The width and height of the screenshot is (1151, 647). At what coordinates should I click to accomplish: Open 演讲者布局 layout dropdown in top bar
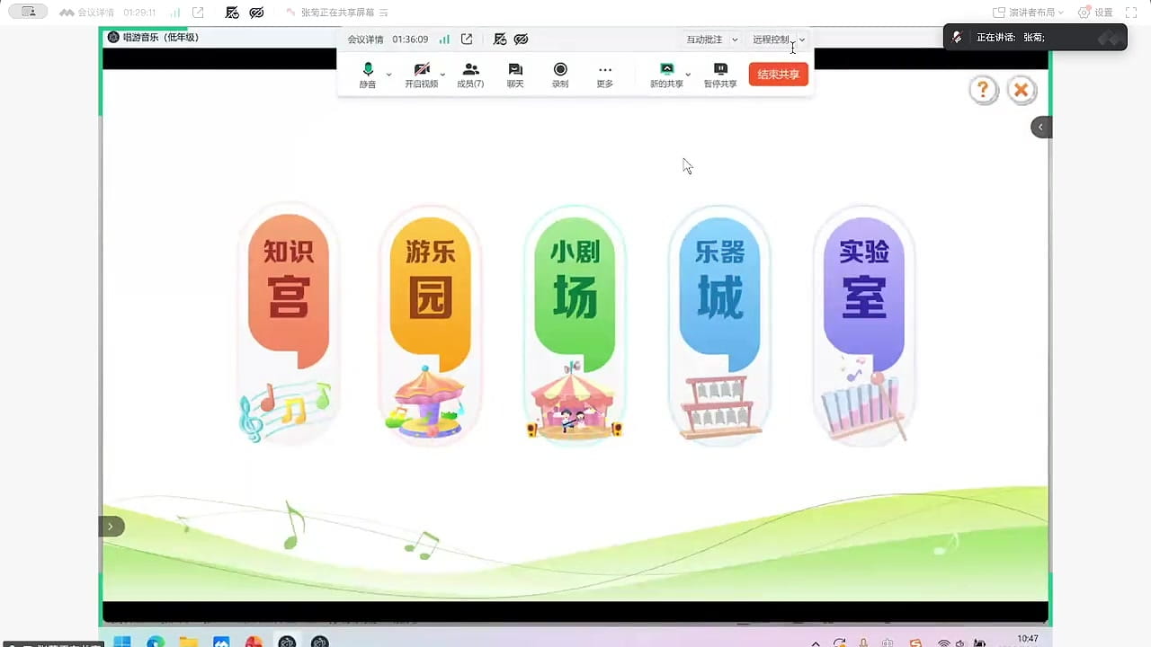pos(1028,13)
